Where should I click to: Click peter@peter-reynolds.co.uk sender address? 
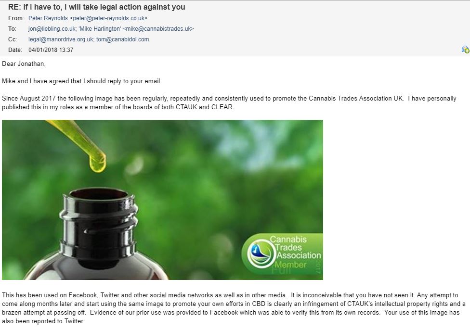point(108,18)
